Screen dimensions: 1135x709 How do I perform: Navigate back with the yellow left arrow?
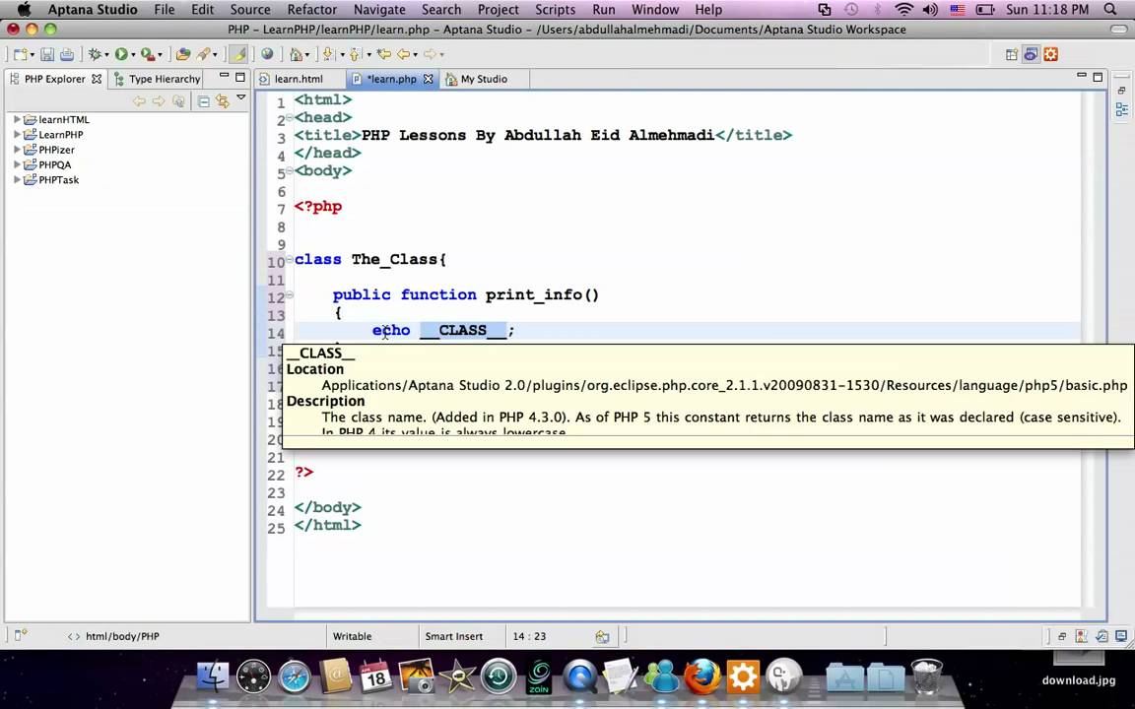[x=403, y=54]
